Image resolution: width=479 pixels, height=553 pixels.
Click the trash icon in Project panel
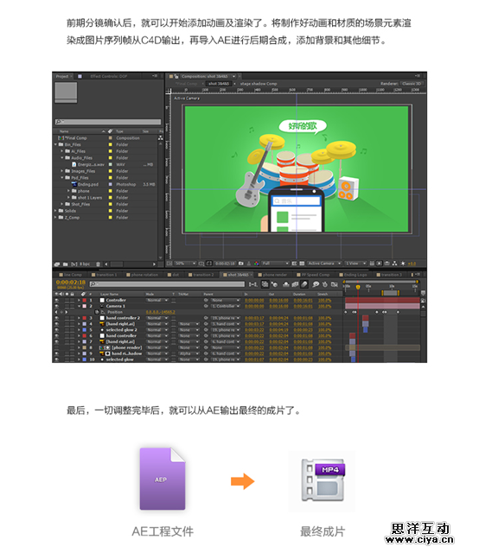point(98,264)
